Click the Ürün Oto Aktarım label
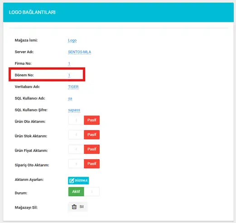Screen dimensions: 236x223 point(30,122)
